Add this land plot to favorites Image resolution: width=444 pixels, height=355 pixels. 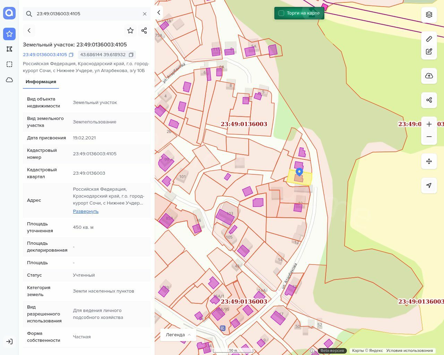click(130, 31)
